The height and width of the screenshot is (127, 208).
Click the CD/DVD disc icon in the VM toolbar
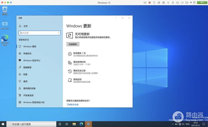click(159, 3)
